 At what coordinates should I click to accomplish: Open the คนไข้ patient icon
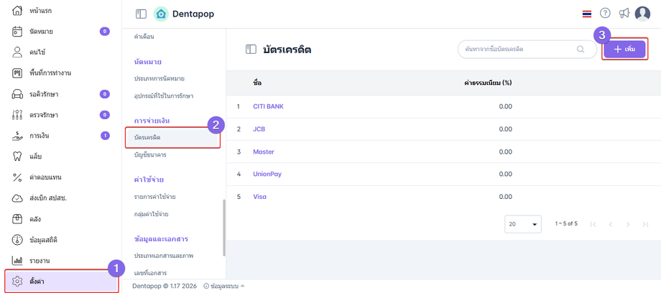coord(18,52)
